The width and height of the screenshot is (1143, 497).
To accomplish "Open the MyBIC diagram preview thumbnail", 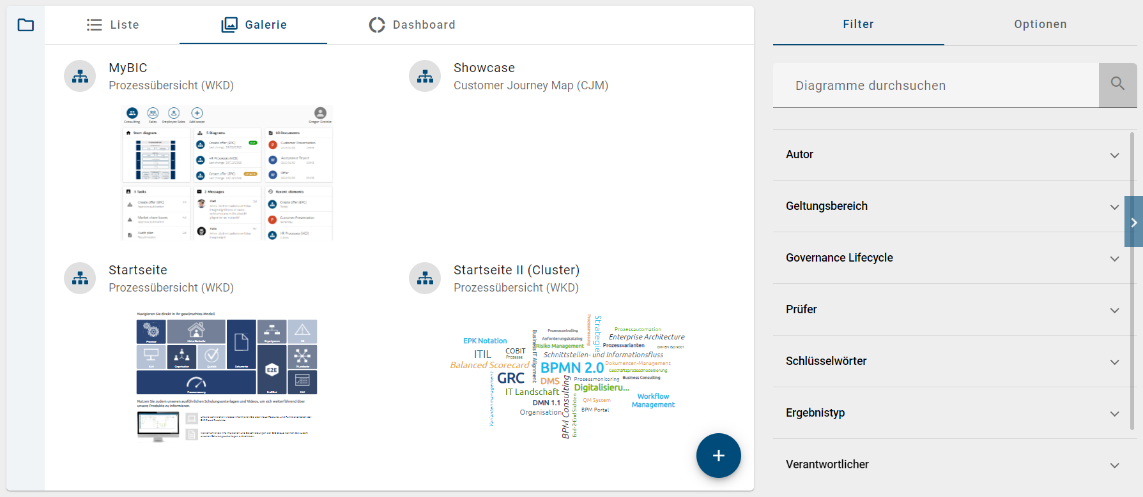I will pyautogui.click(x=227, y=173).
